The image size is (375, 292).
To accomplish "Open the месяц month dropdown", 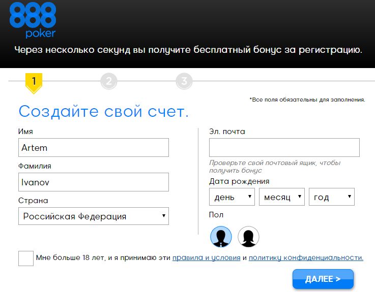I will pyautogui.click(x=281, y=197).
